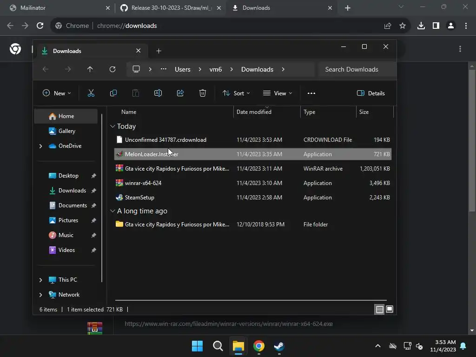Open the Sort dropdown menu
Image resolution: width=476 pixels, height=357 pixels.
tap(236, 93)
